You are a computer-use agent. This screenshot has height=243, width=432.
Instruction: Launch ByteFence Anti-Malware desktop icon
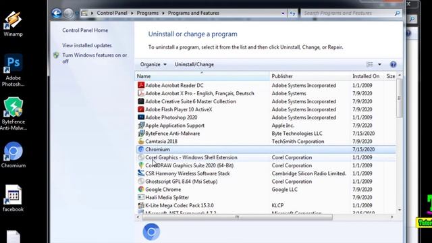coord(13,114)
